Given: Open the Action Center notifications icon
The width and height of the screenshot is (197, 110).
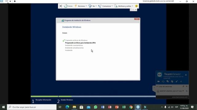Looking at the screenshot, I should point(192,107).
